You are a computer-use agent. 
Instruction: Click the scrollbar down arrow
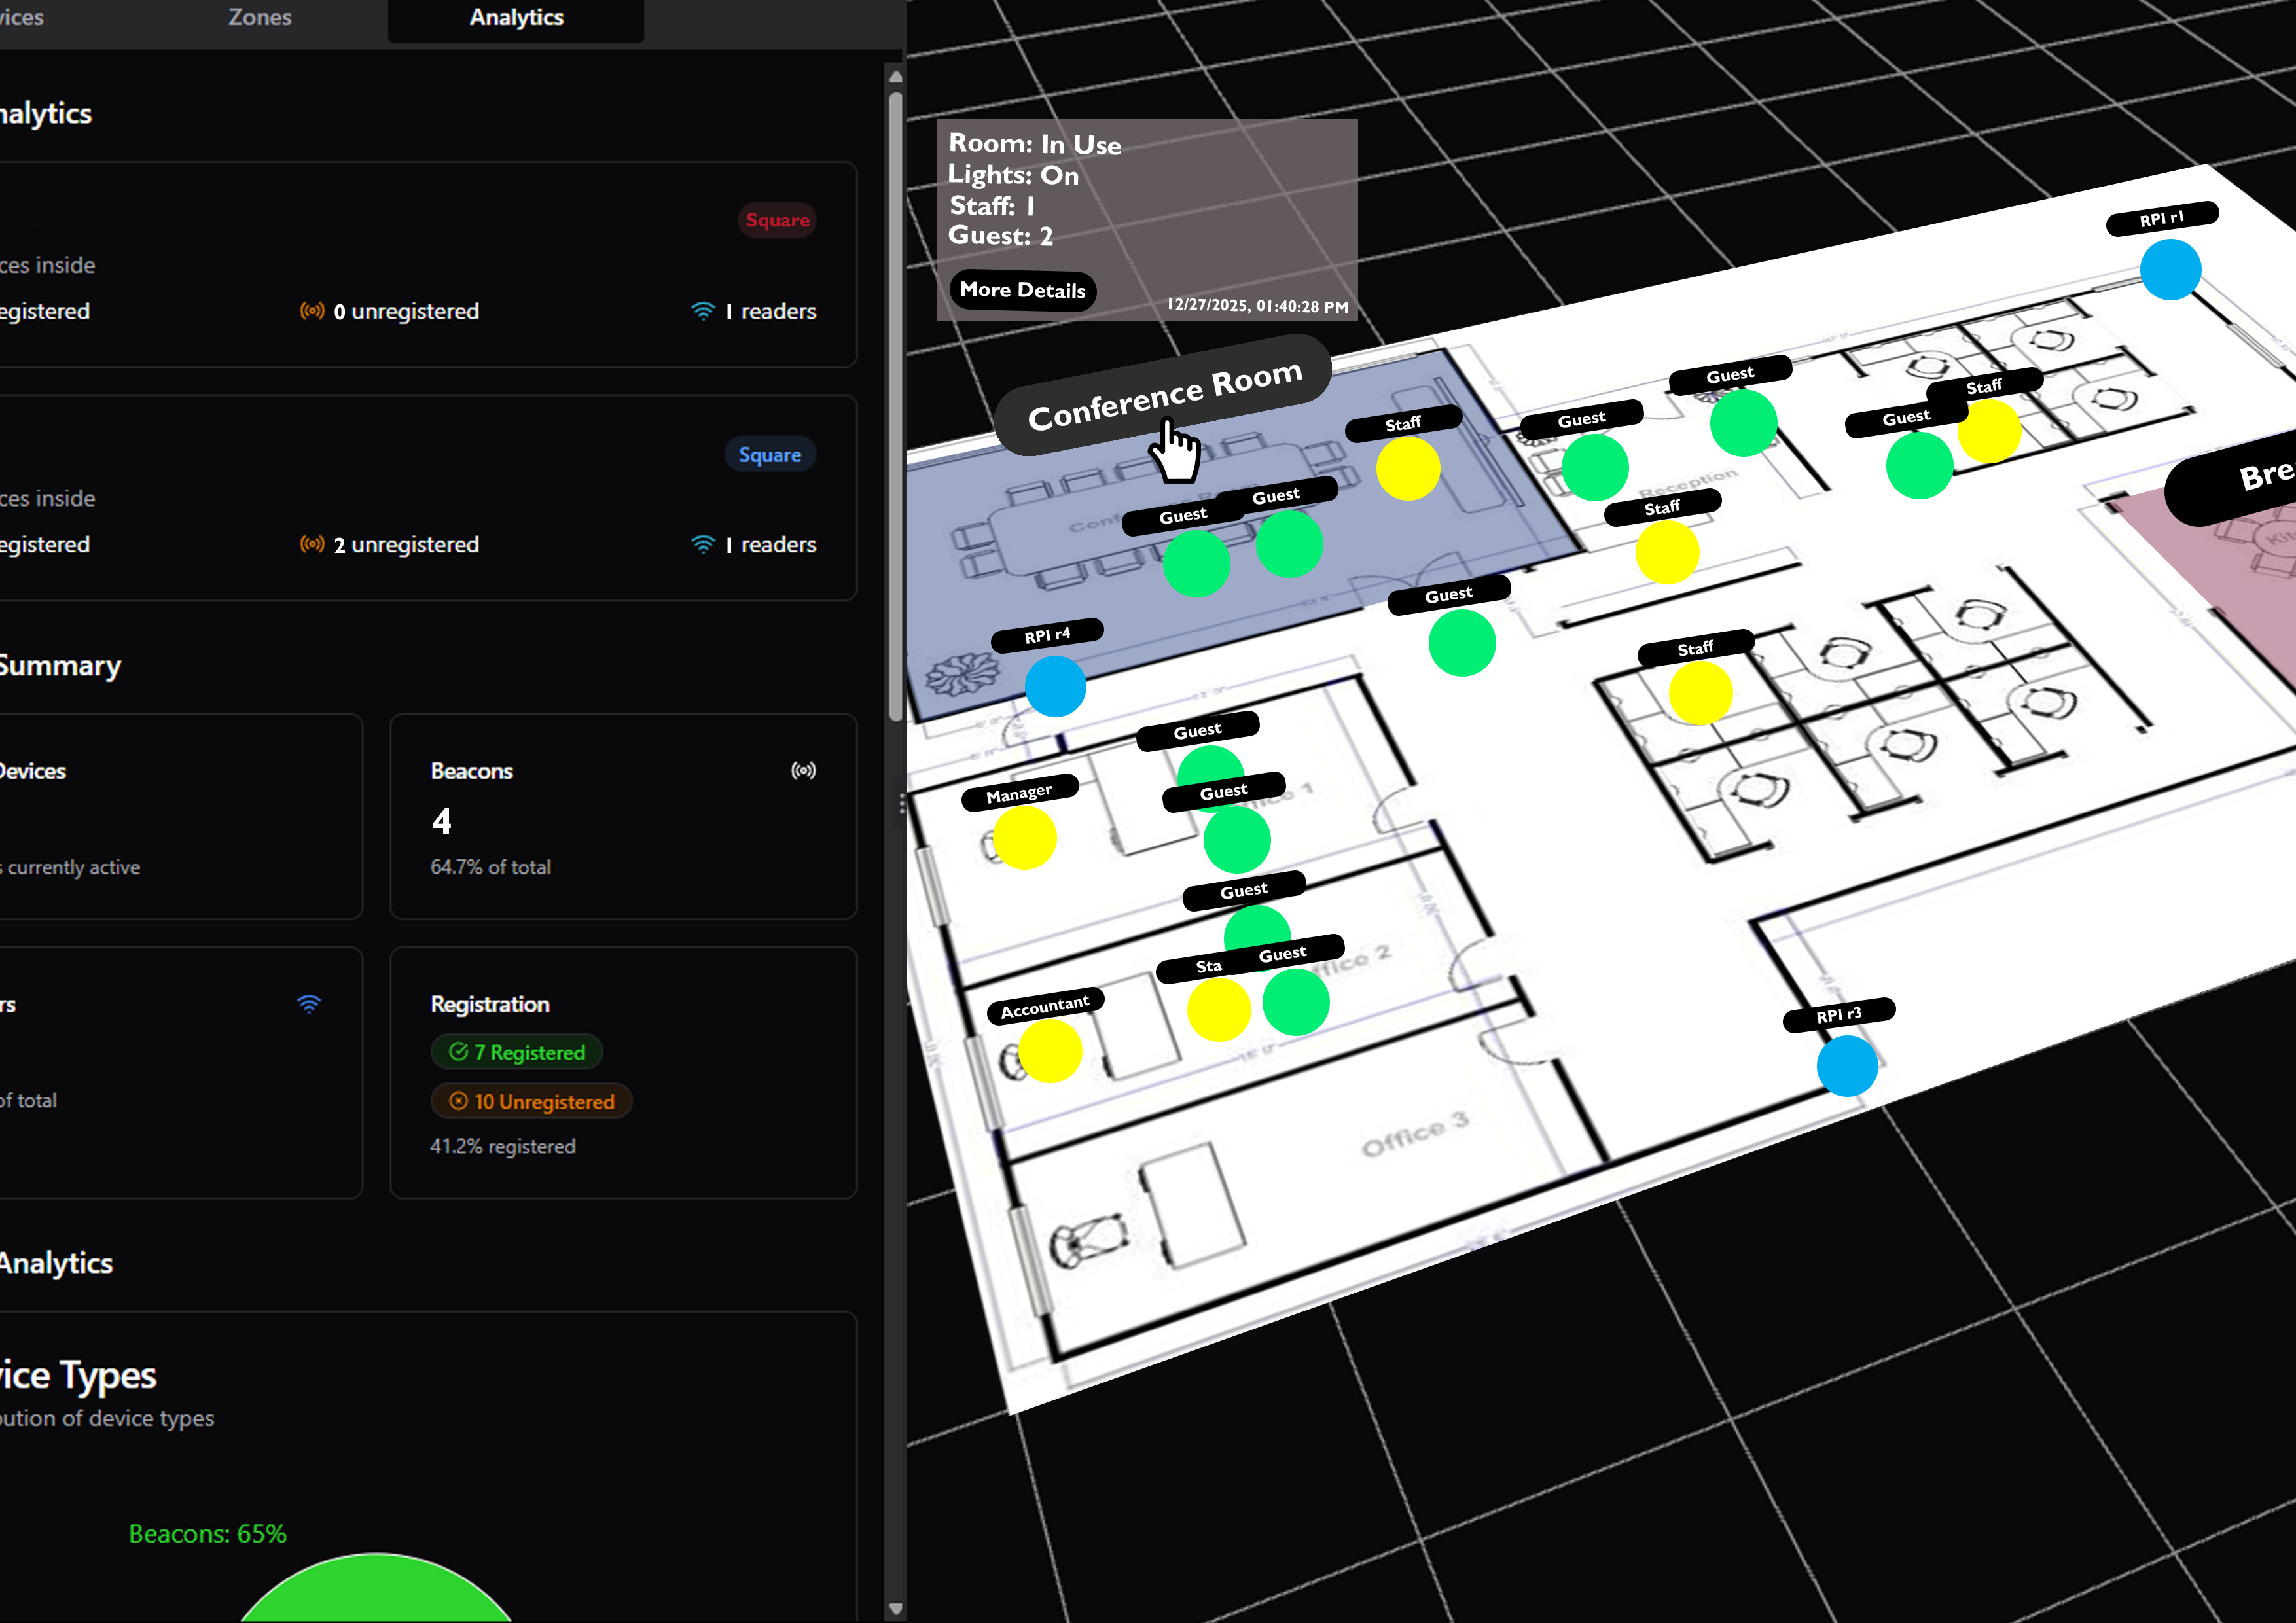point(895,1609)
